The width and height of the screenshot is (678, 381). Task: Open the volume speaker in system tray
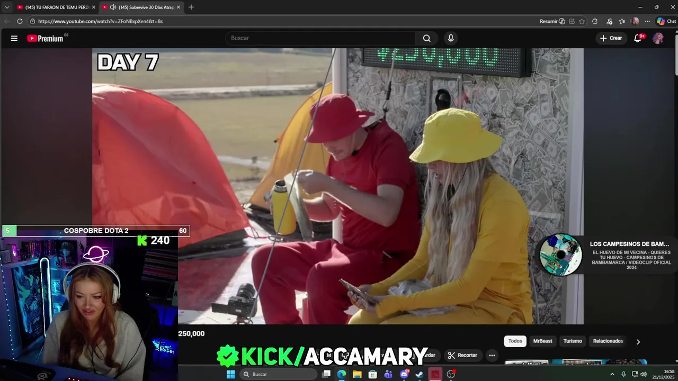pyautogui.click(x=644, y=374)
